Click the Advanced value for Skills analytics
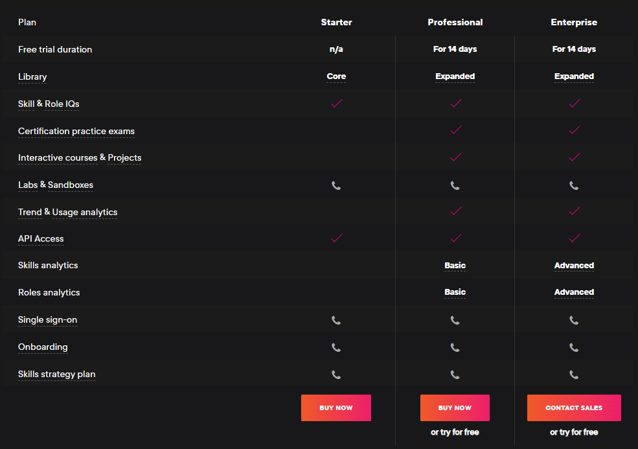Viewport: 638px width, 449px height. (574, 266)
